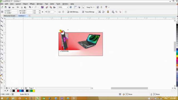
Task: Select the Crop tool in toolbox
Action: click(x=2, y=26)
